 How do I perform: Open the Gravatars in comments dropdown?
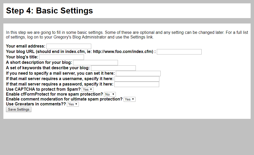click(73, 104)
